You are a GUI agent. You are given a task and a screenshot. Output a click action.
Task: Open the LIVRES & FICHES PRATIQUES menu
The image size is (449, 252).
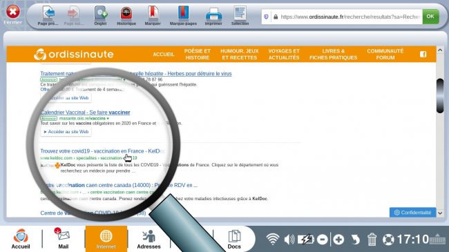(x=334, y=54)
